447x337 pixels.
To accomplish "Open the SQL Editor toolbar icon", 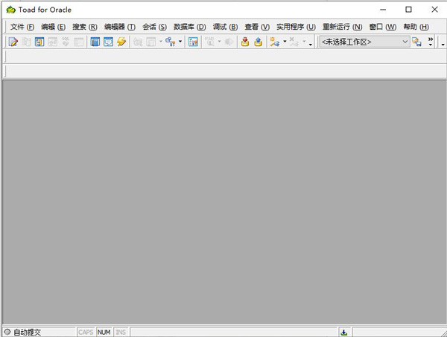I will [13, 42].
